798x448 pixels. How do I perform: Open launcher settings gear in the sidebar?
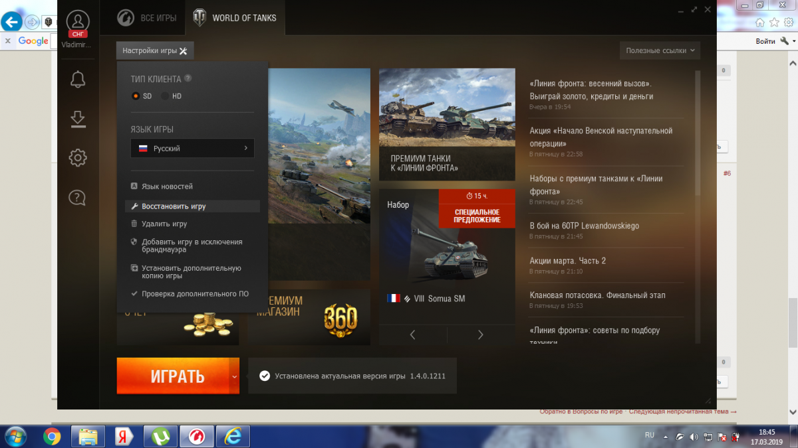pos(78,158)
